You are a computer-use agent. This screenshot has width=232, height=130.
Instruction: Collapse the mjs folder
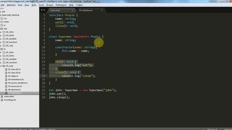[5, 29]
